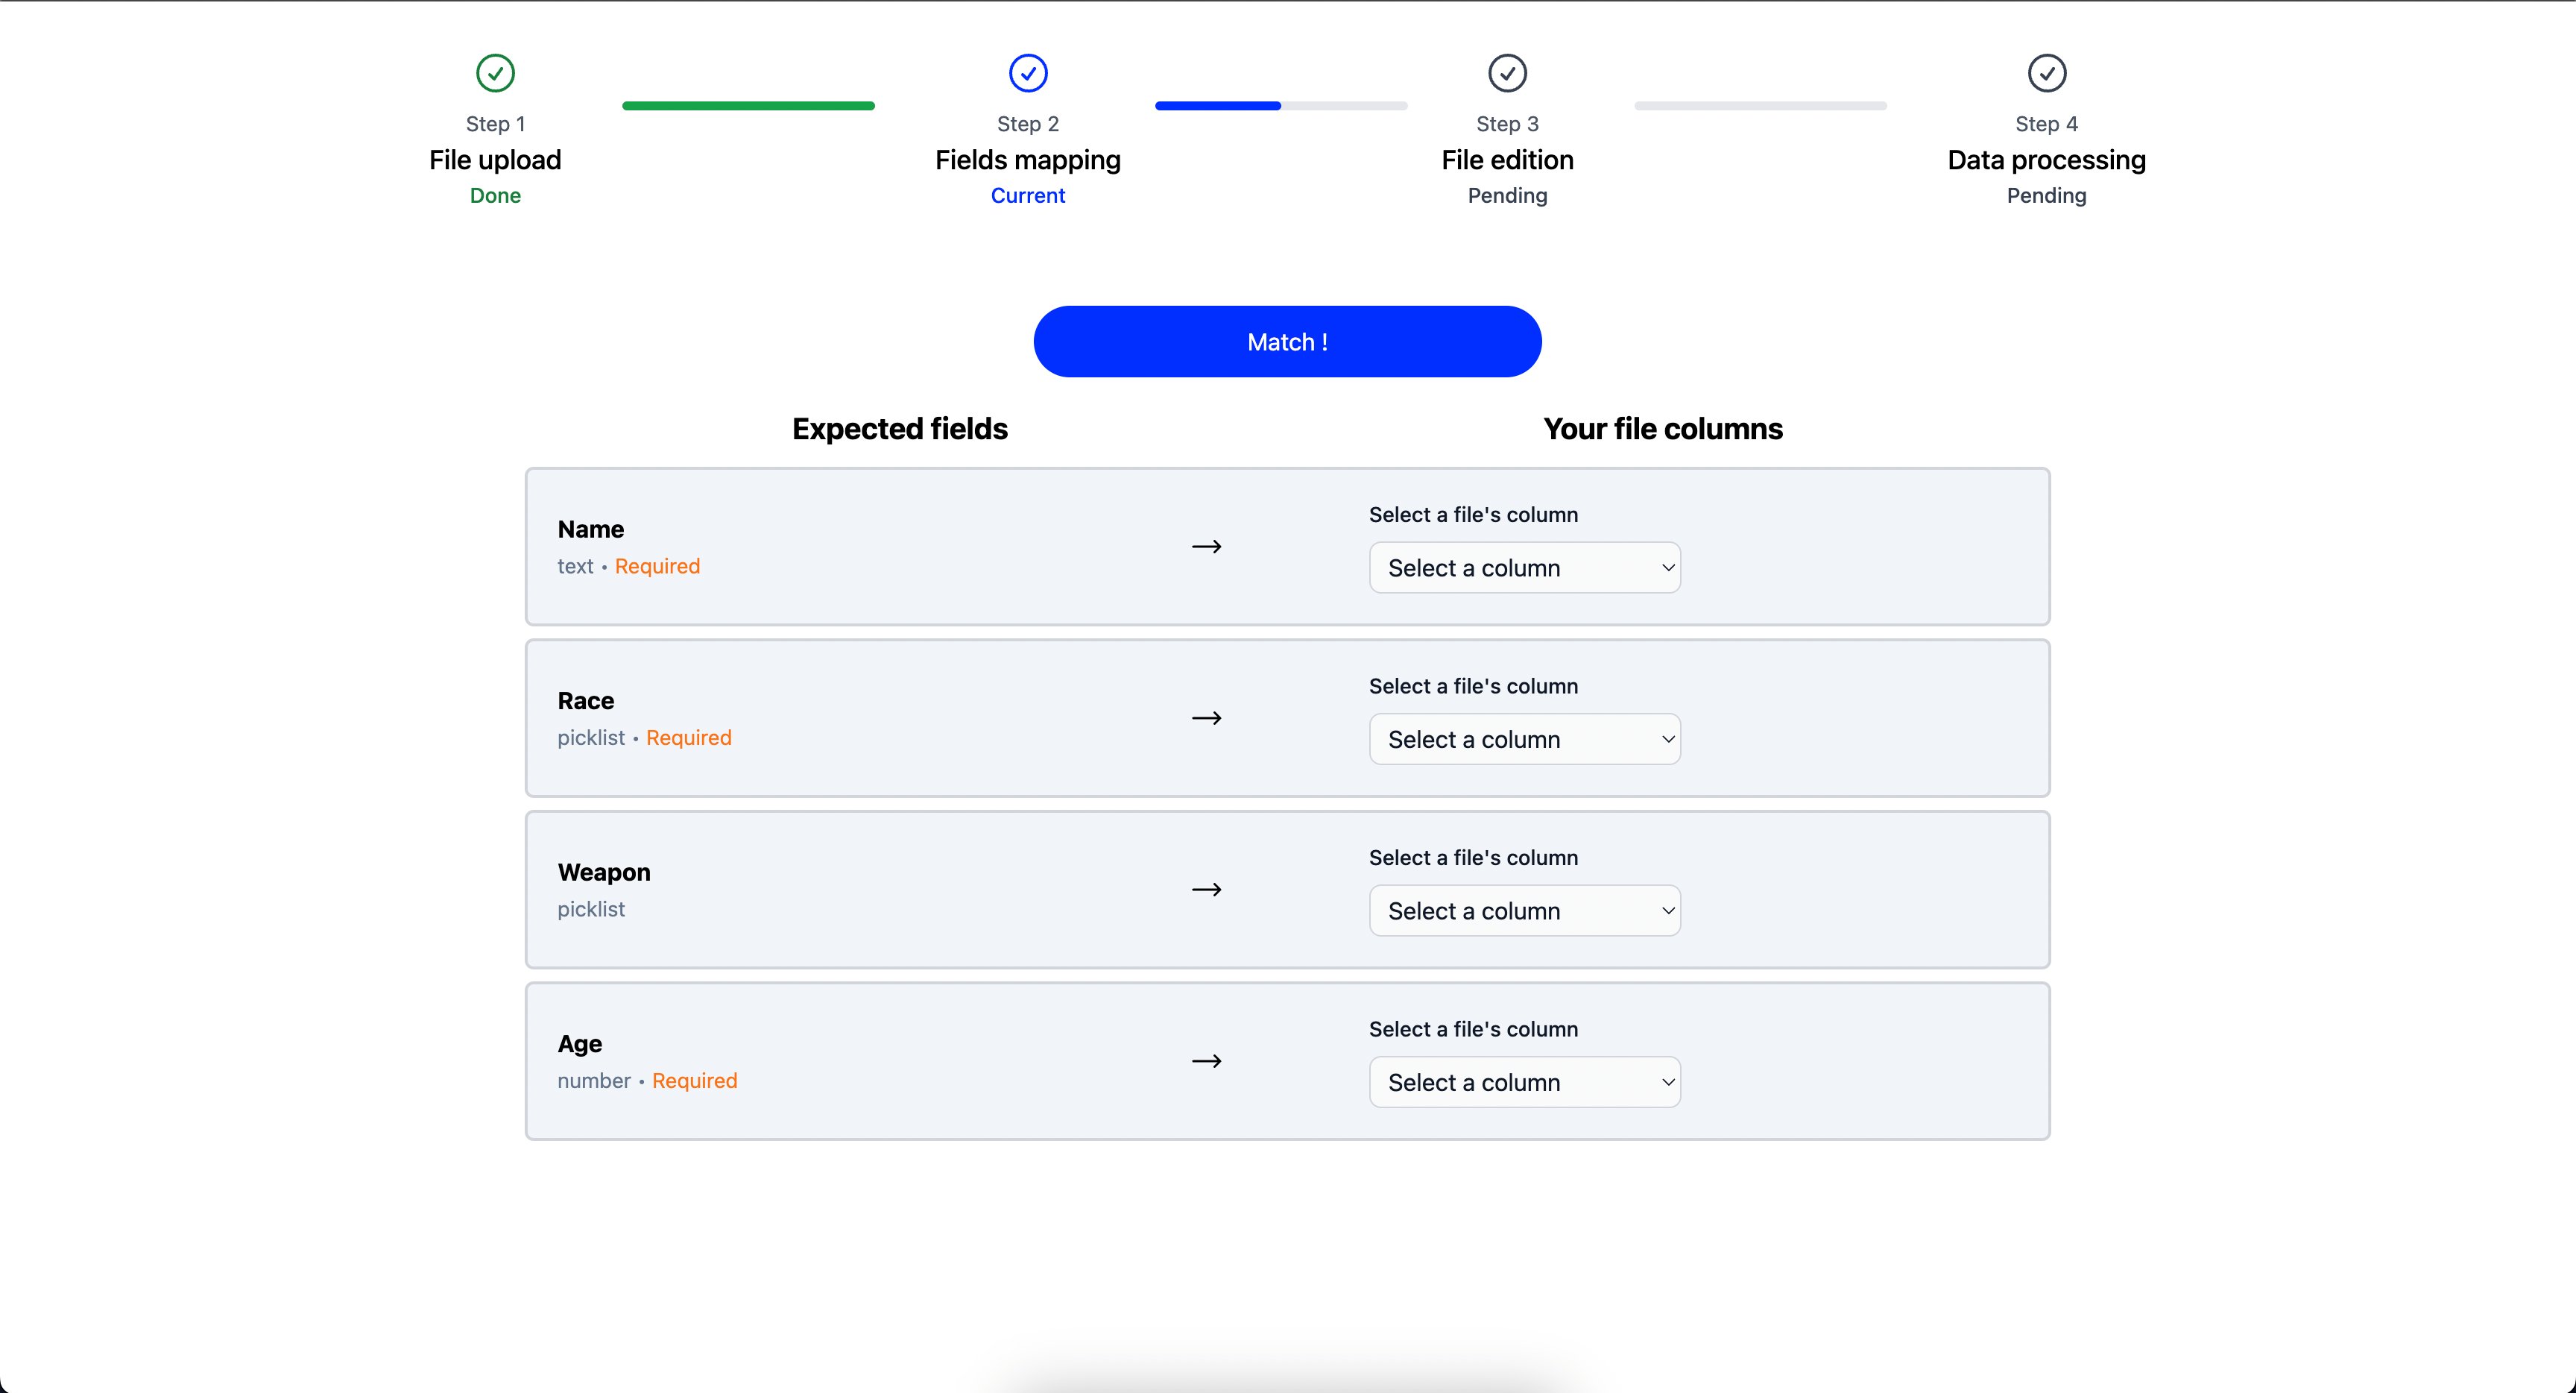Click the Expected fields heading

(899, 428)
